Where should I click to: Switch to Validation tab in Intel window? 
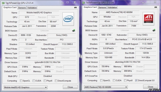32,8
